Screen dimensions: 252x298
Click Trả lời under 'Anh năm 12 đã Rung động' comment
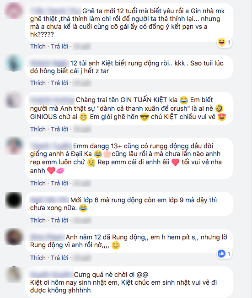(x=59, y=258)
